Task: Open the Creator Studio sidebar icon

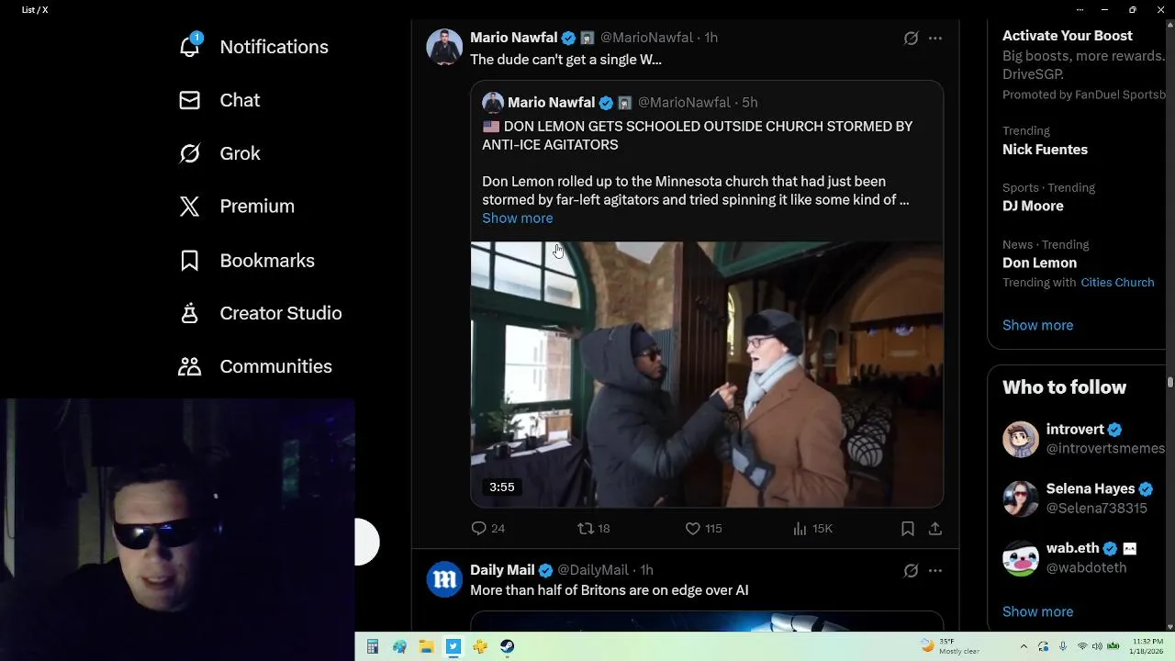Action: coord(190,313)
